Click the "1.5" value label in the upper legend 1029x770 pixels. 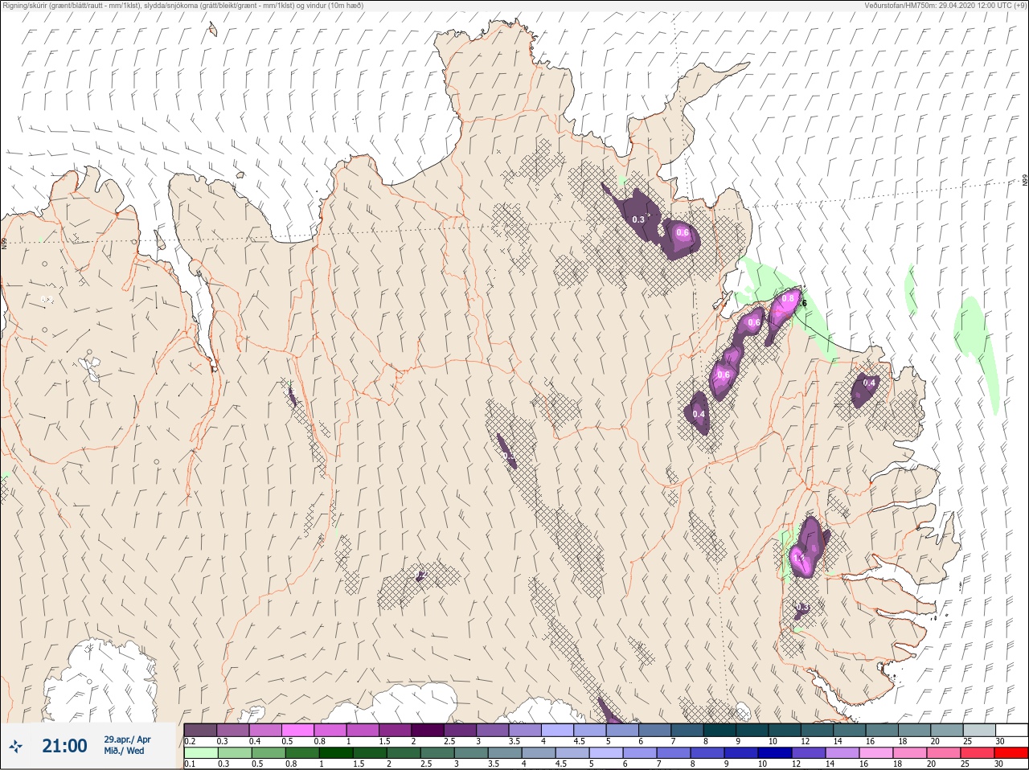[385, 741]
